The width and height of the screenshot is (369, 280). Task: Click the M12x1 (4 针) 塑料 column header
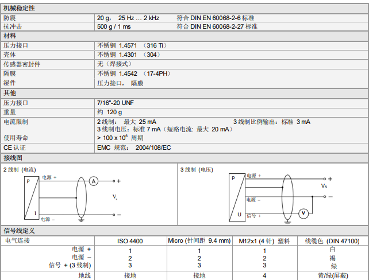pyautogui.click(x=264, y=241)
